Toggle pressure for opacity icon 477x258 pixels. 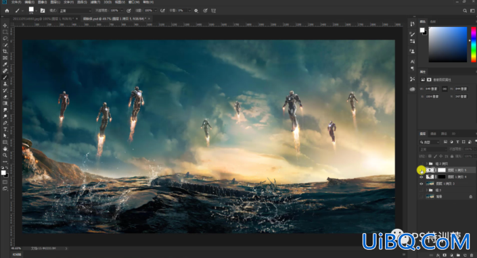tap(129, 11)
